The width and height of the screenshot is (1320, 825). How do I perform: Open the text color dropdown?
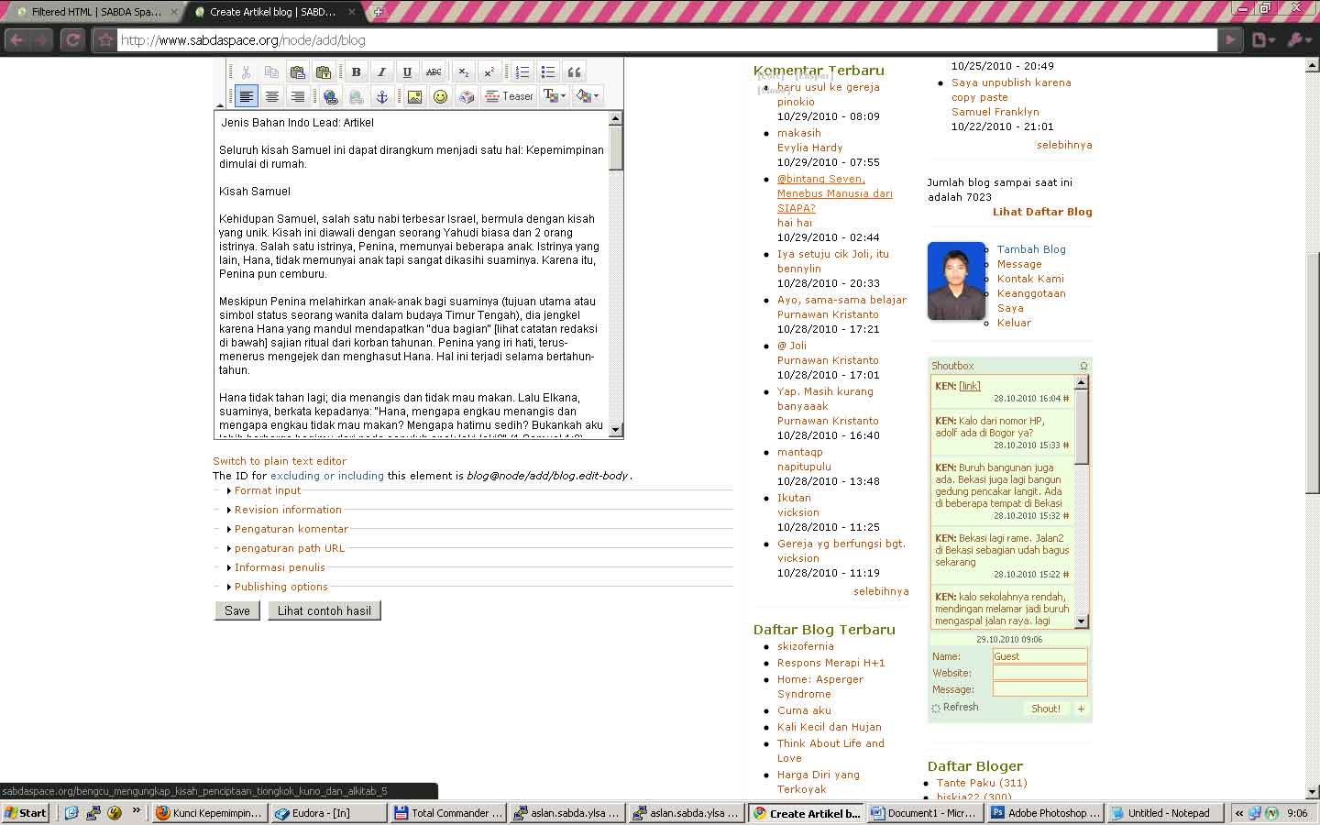tap(554, 96)
